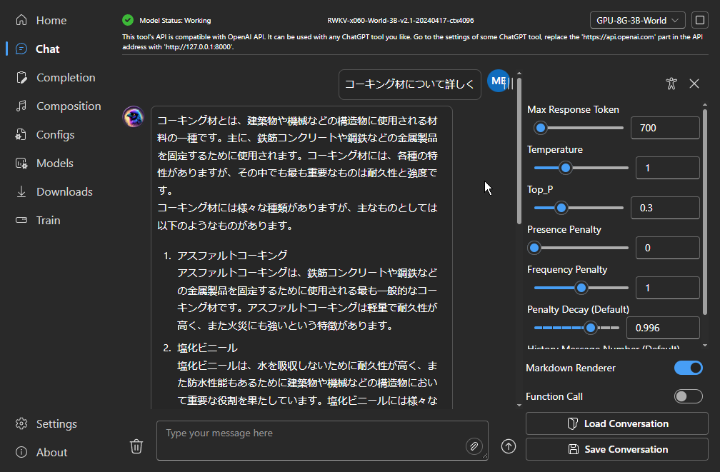Open the Models page in sidebar
The height and width of the screenshot is (472, 720).
coord(54,163)
